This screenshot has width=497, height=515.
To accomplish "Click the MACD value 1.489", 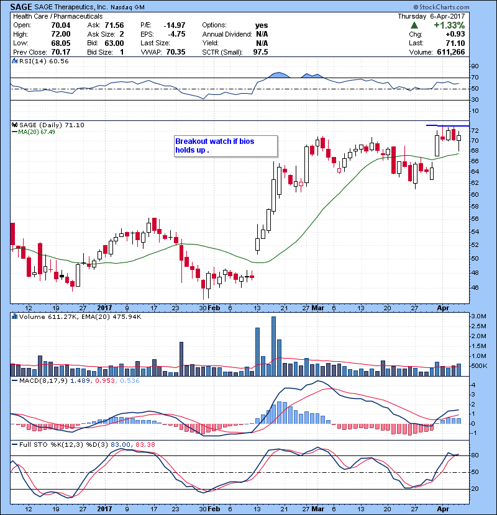I will 81,381.
